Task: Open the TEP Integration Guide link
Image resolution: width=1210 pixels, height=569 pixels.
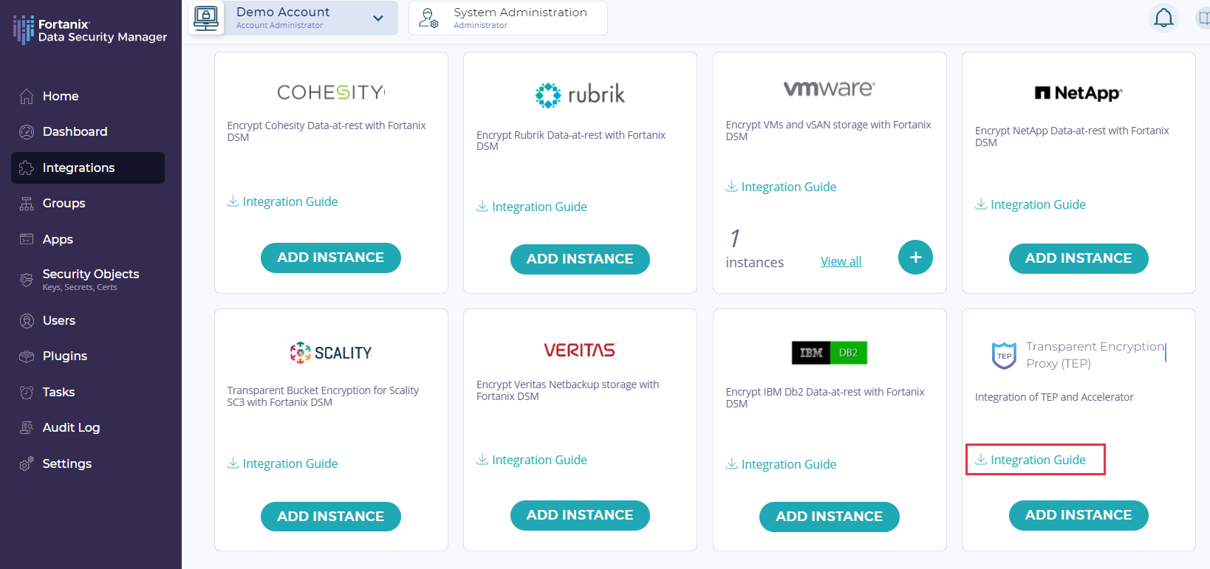Action: tap(1037, 460)
